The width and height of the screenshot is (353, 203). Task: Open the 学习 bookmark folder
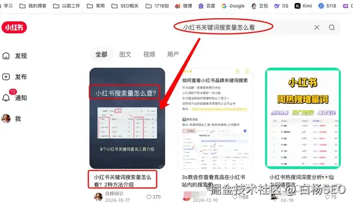pyautogui.click(x=6, y=6)
